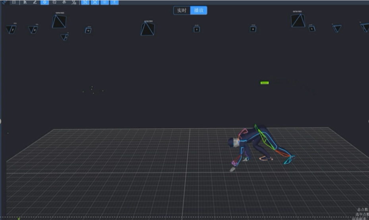Screen dimensions: 369x220
Task: Toggle the highlighted blue target icon
Action: click(x=44, y=2)
